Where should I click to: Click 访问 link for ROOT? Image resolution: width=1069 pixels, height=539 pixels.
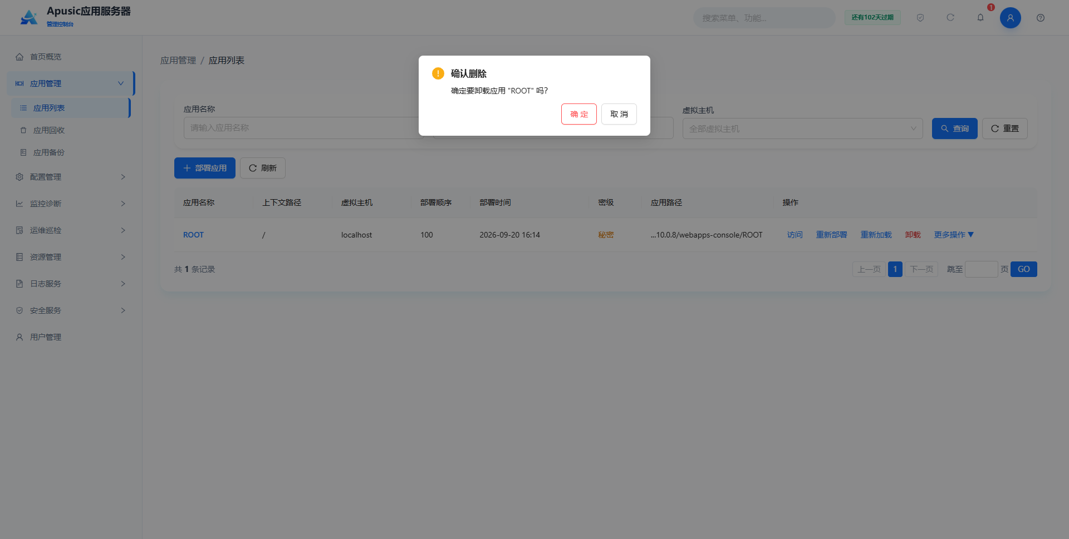click(795, 235)
